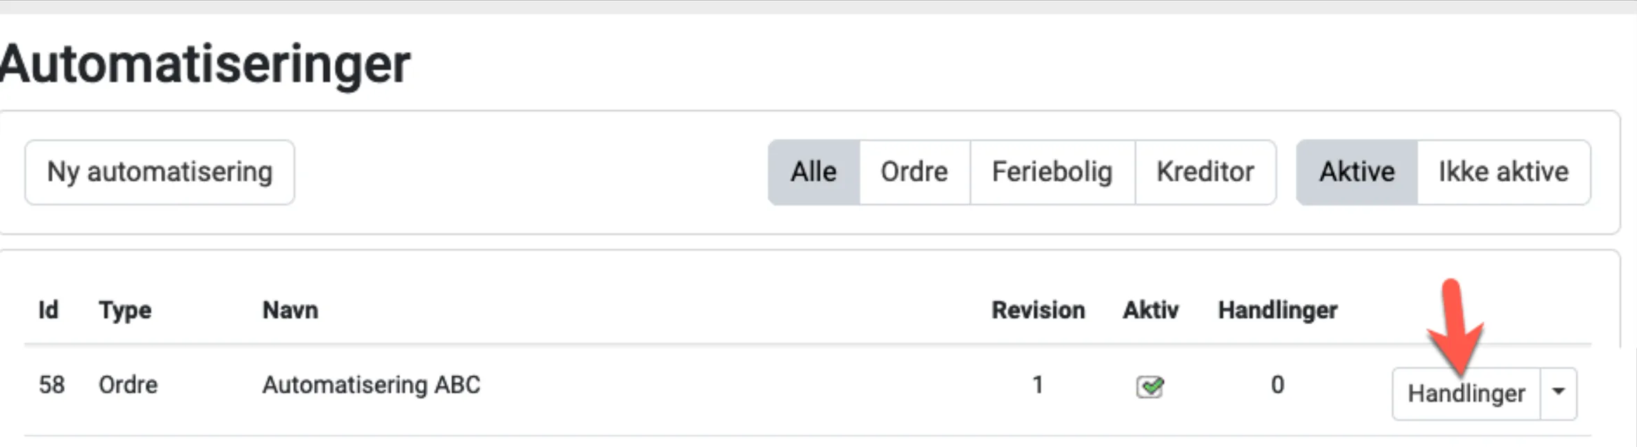Viewport: 1637px width, 447px height.
Task: Sort by the Id column header
Action: coord(48,310)
